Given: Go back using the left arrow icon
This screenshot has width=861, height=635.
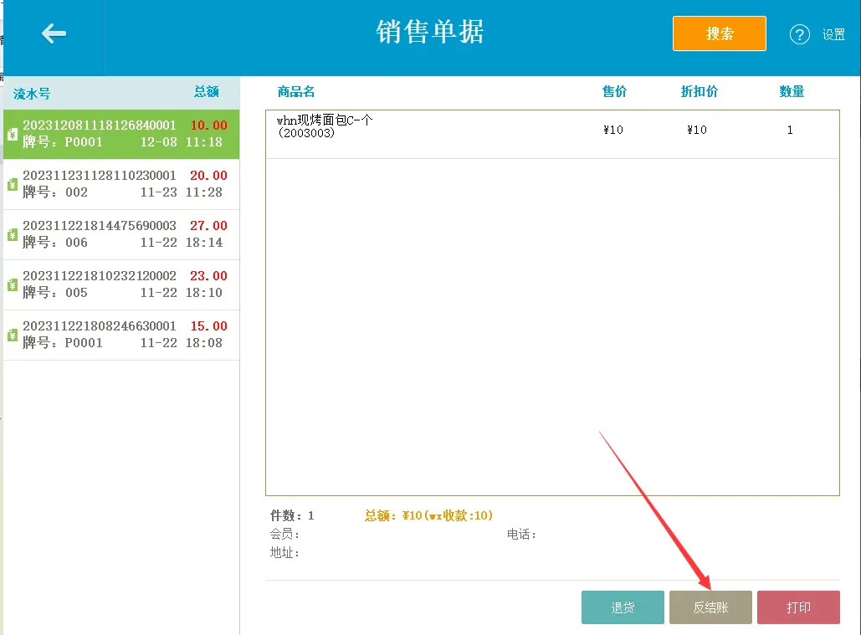Looking at the screenshot, I should [54, 33].
